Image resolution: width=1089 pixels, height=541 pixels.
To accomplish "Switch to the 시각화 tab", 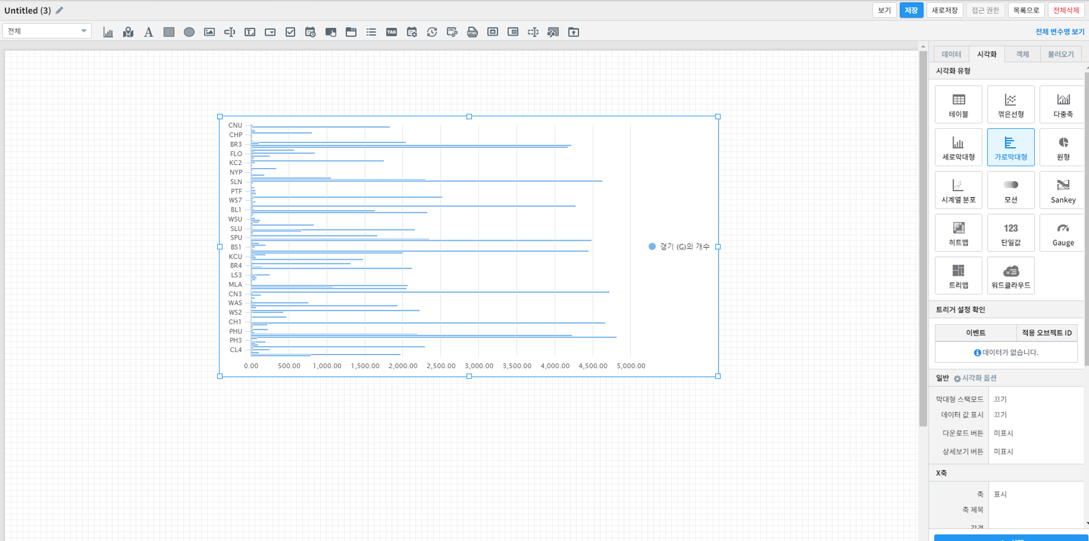I will pos(986,54).
